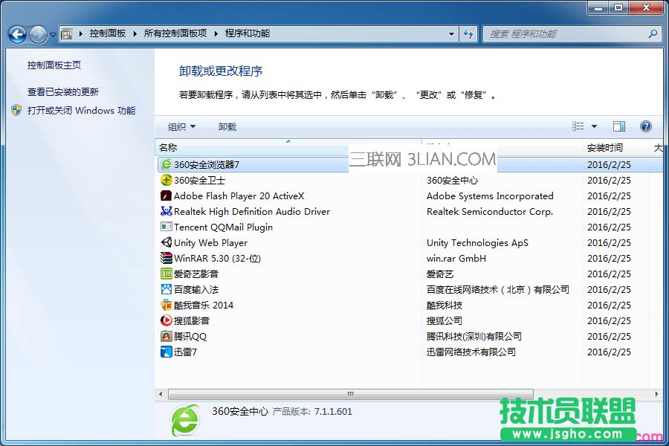Select 所有控制面板项 breadcrumb
This screenshot has width=669, height=446.
(175, 33)
